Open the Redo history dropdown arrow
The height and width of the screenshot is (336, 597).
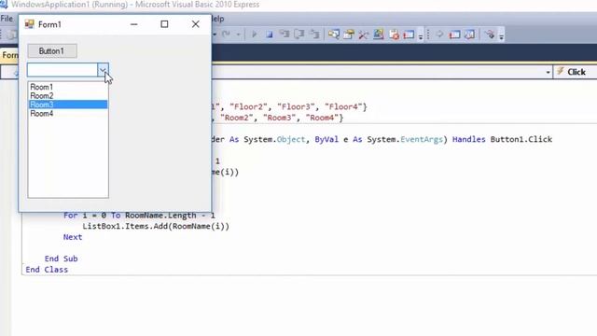[238, 35]
